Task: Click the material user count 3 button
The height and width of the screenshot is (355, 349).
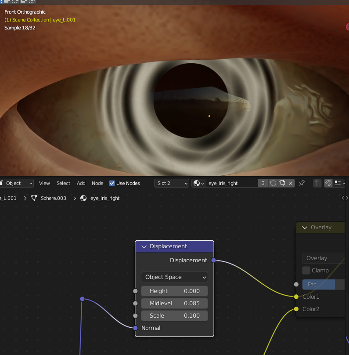Action: [x=263, y=183]
